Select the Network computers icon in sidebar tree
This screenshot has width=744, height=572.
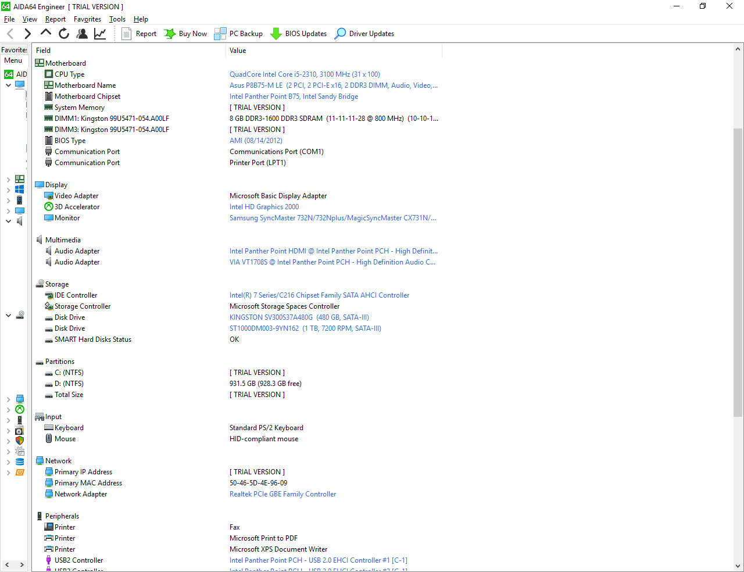click(x=20, y=399)
